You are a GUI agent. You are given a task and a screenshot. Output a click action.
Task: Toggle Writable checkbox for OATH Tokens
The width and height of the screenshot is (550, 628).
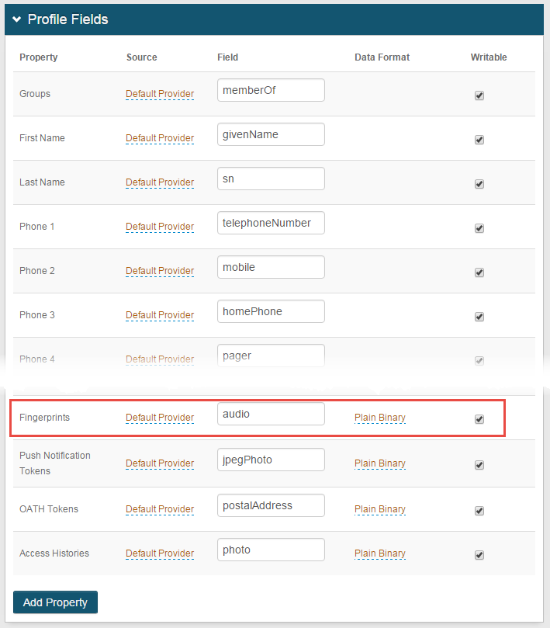pyautogui.click(x=479, y=511)
